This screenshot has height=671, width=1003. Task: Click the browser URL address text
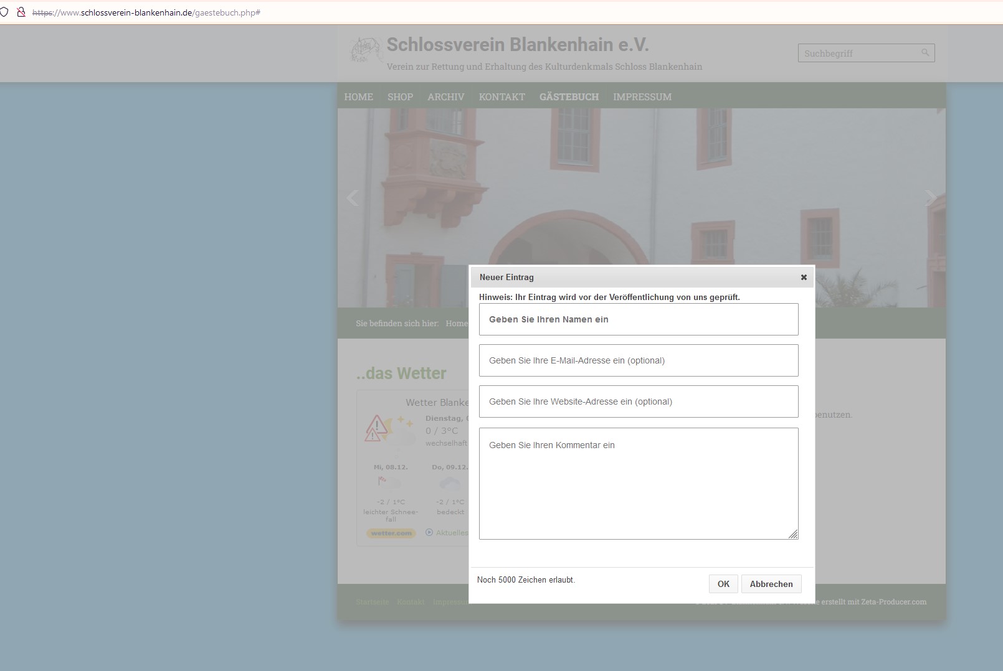[x=146, y=12]
